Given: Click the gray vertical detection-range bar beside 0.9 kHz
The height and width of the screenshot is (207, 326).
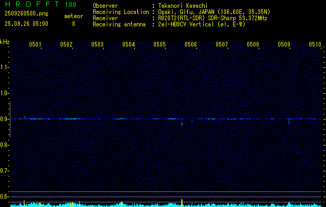Looking at the screenshot, I should coord(10,120).
